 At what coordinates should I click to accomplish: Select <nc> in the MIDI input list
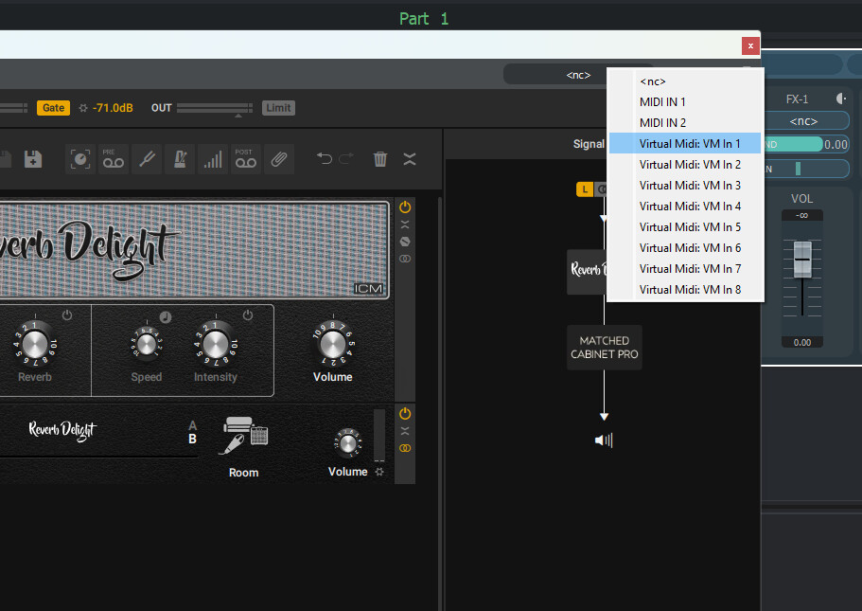[x=685, y=81]
